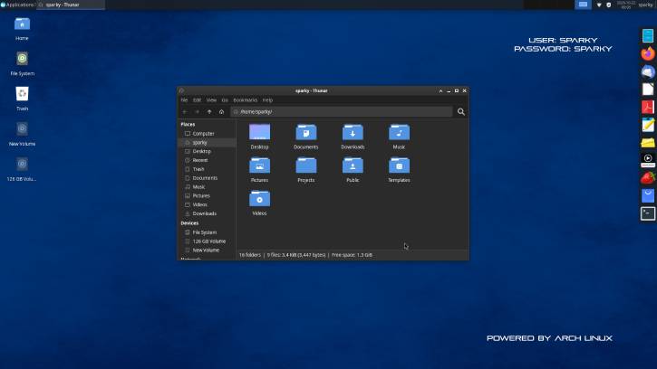Open the network indicator in system tray
Screen dimensions: 657x369
599,5
